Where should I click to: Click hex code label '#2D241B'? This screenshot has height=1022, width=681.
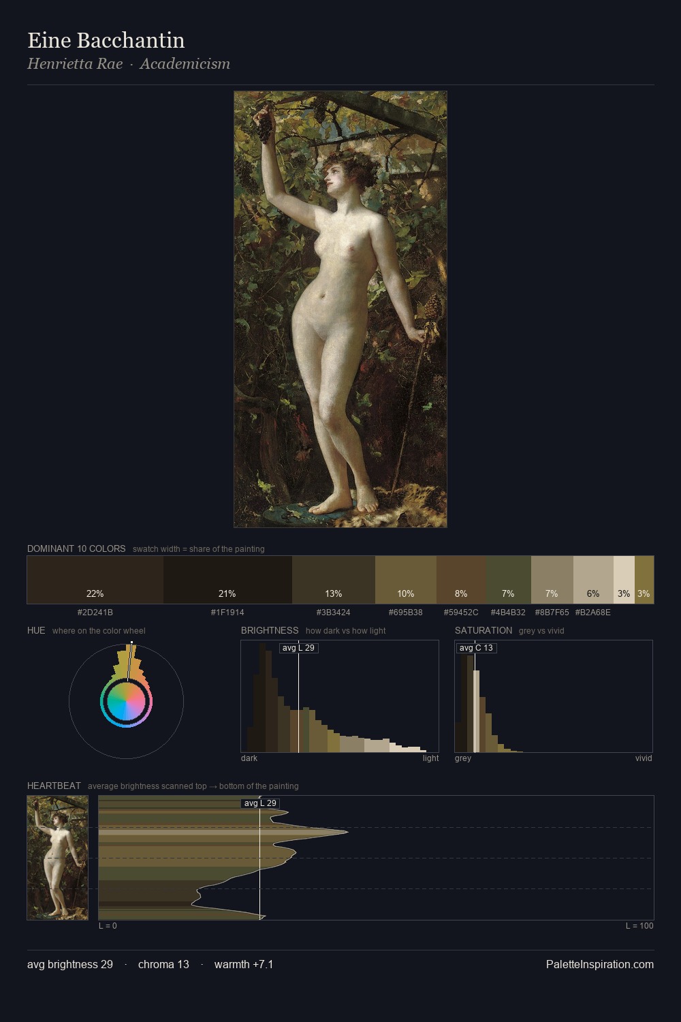95,613
